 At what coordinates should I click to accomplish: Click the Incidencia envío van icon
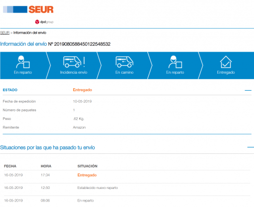coord(74,62)
